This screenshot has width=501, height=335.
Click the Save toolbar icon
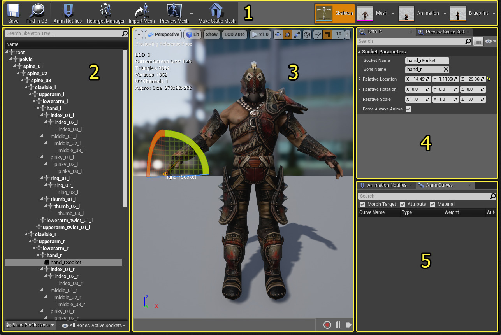[x=13, y=13]
